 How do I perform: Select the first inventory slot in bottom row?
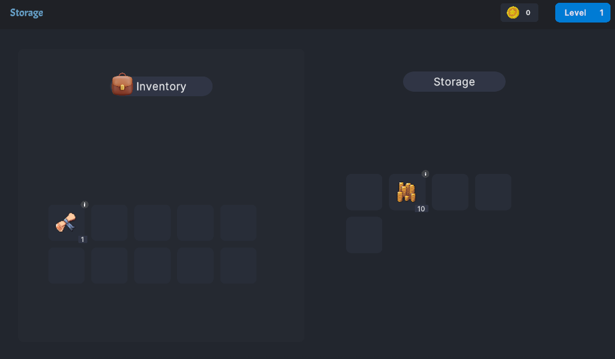click(x=67, y=266)
